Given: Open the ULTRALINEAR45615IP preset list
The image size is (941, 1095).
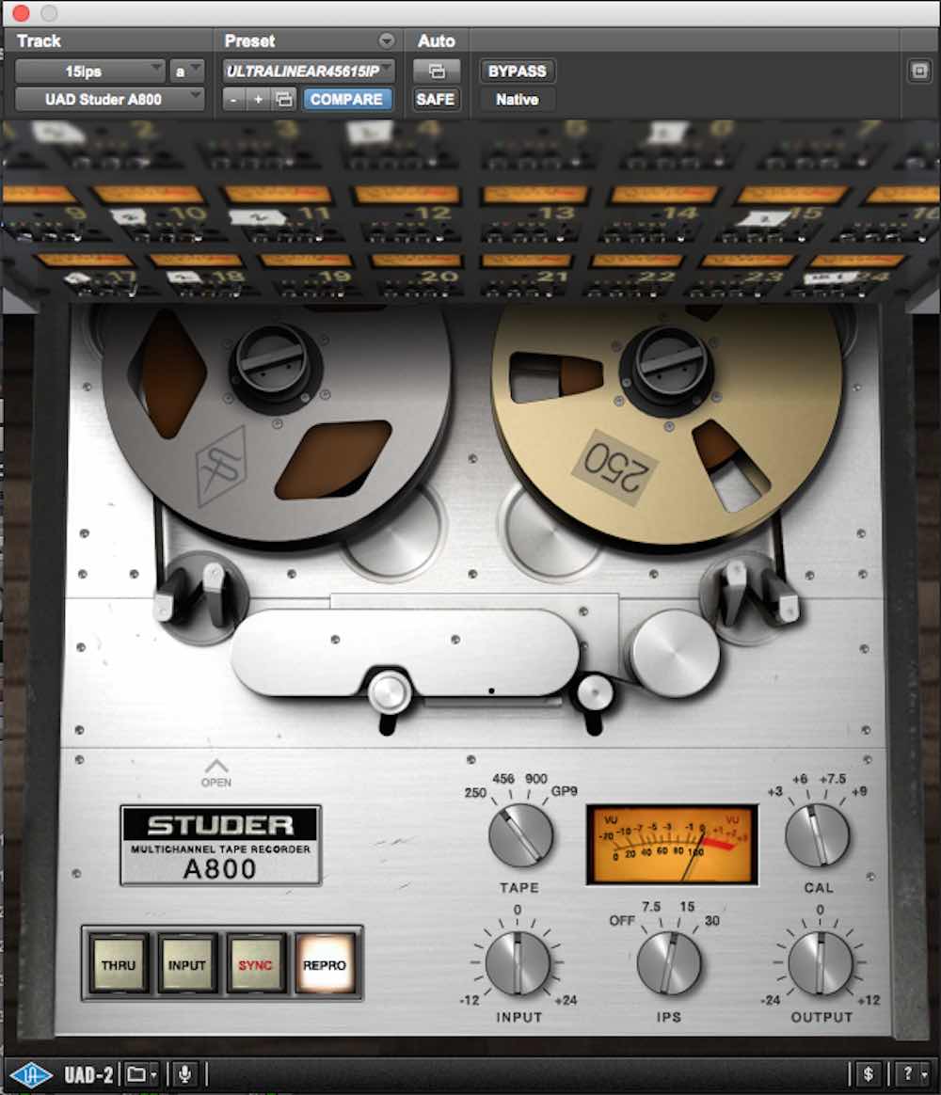Looking at the screenshot, I should click(309, 71).
